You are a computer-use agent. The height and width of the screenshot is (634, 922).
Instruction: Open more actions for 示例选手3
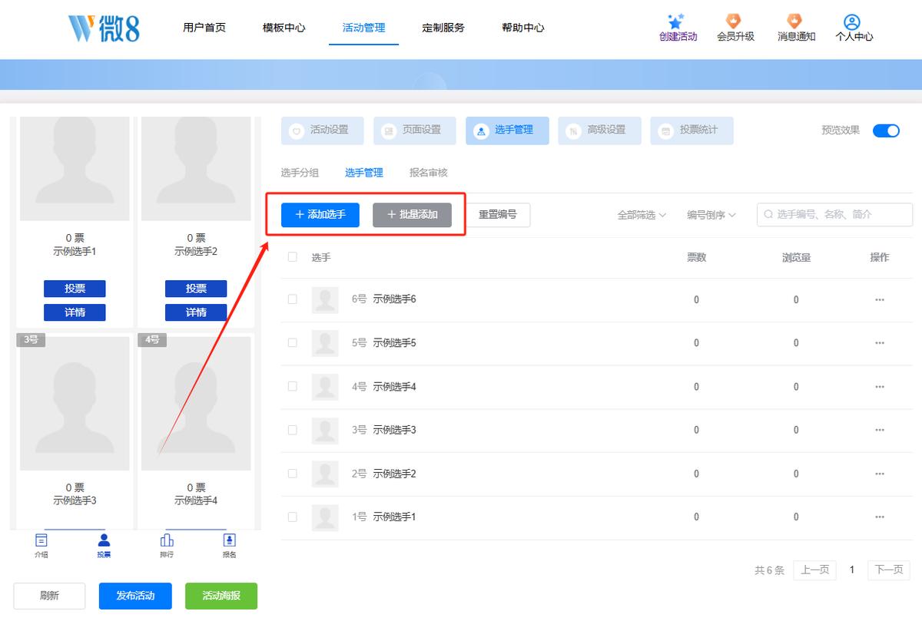point(880,430)
